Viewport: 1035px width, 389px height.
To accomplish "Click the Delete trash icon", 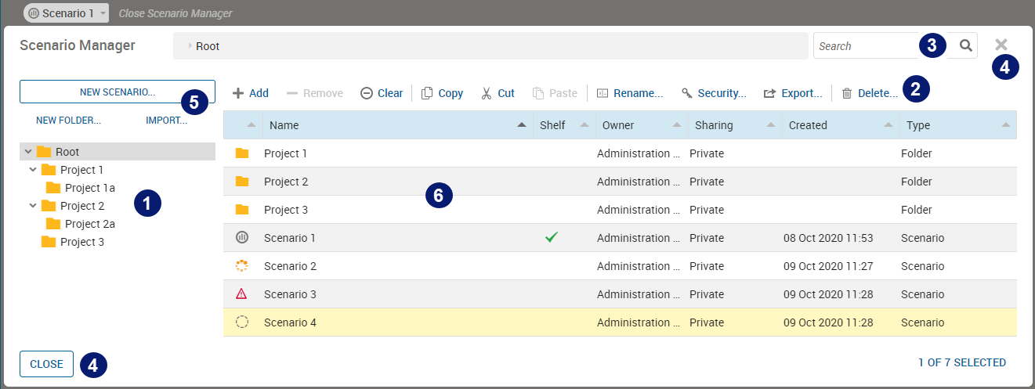I will coord(847,93).
